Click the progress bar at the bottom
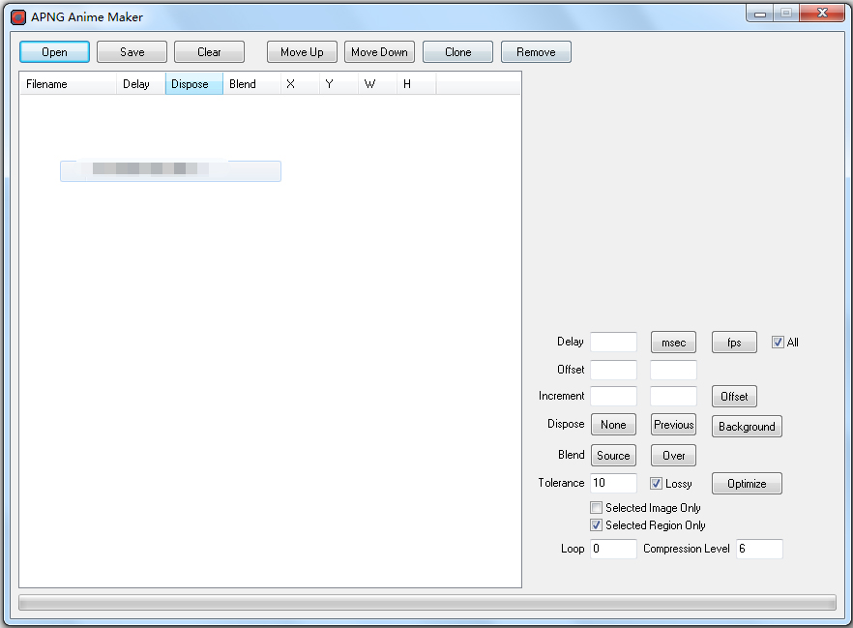853x628 pixels. [x=427, y=603]
